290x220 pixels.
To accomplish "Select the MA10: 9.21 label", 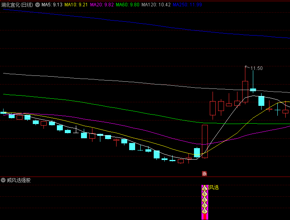I will [x=76, y=5].
